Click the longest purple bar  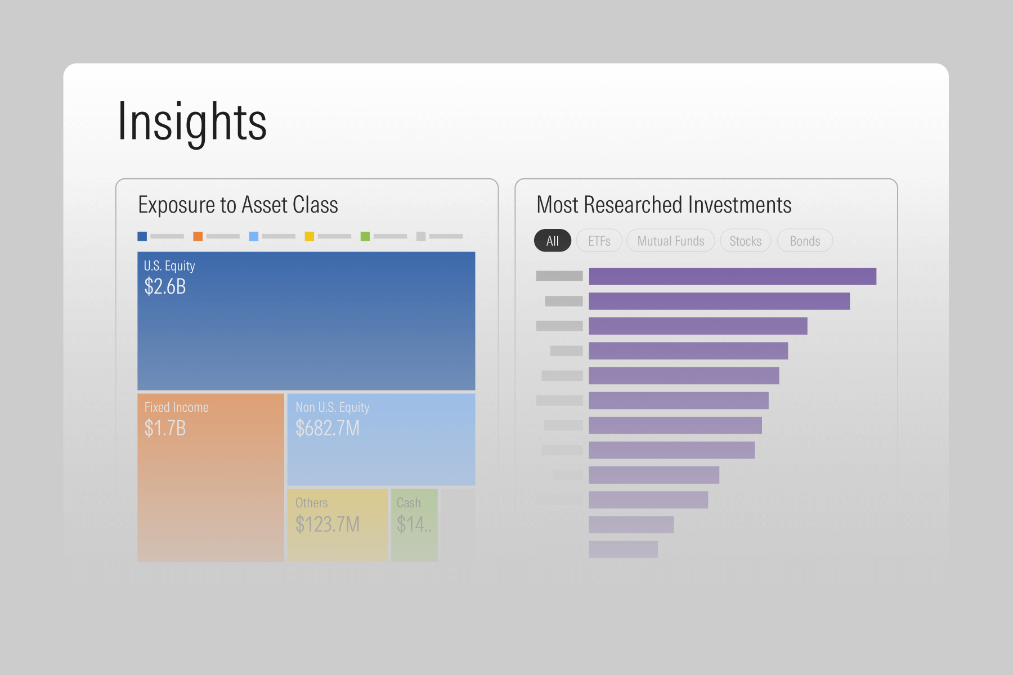click(x=732, y=276)
